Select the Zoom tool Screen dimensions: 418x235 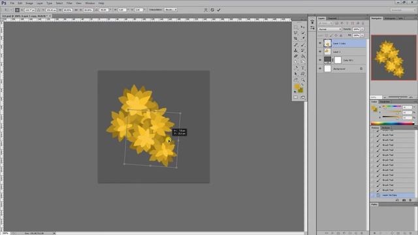(x=302, y=80)
